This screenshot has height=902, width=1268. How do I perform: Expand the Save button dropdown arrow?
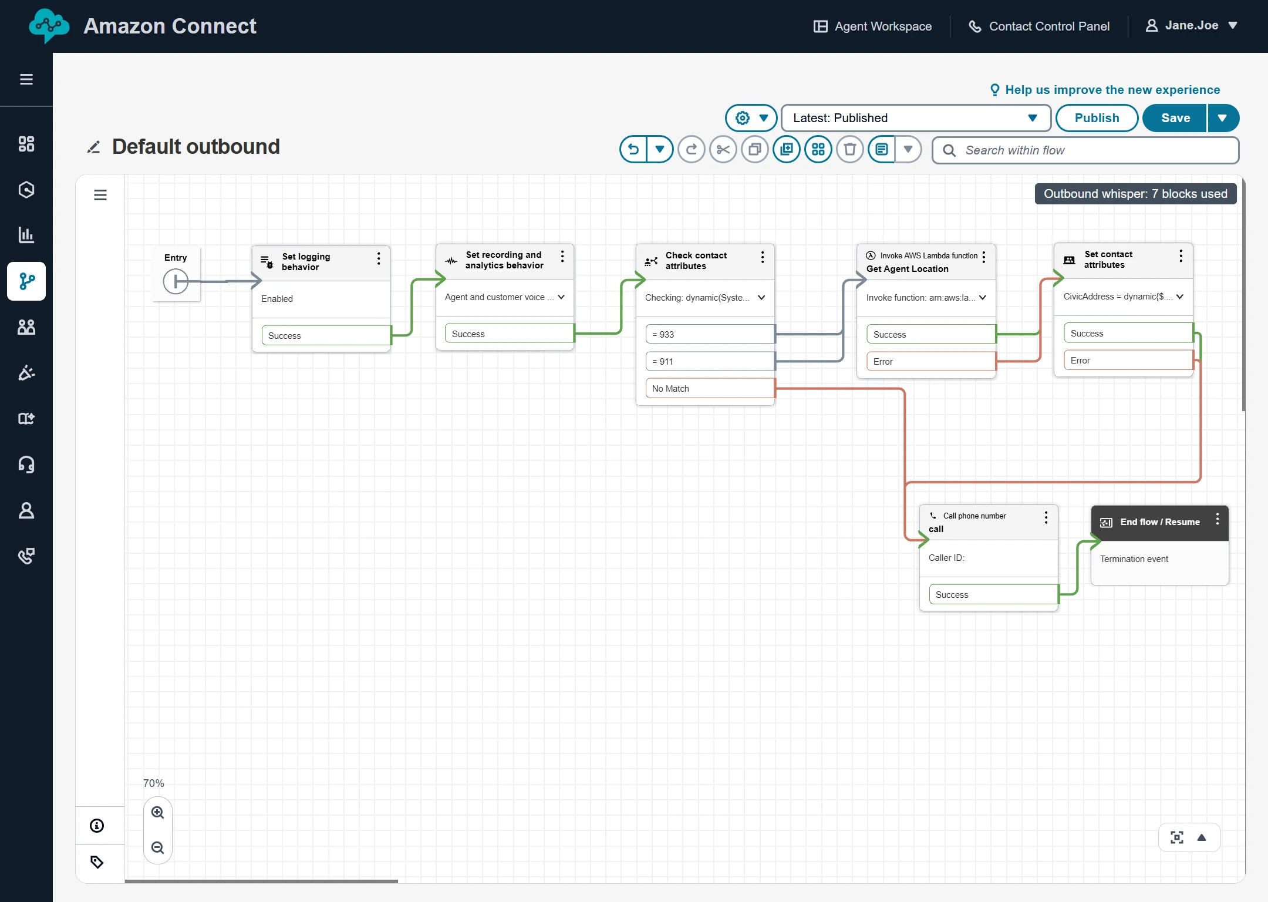tap(1223, 118)
